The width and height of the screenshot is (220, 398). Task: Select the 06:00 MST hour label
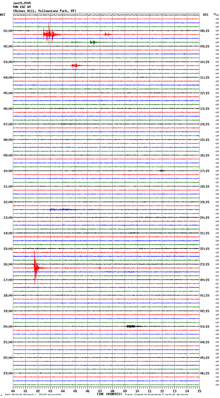[8, 109]
